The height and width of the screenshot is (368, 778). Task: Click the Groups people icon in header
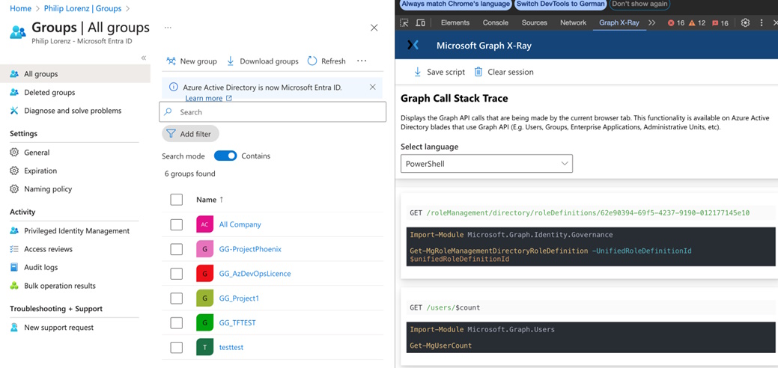[17, 31]
